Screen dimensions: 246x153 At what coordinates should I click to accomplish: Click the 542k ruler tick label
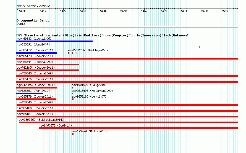tap(63, 11)
